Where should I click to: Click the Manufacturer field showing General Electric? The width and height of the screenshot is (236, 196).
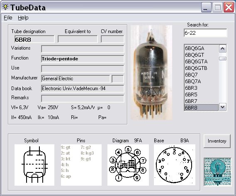75,79
